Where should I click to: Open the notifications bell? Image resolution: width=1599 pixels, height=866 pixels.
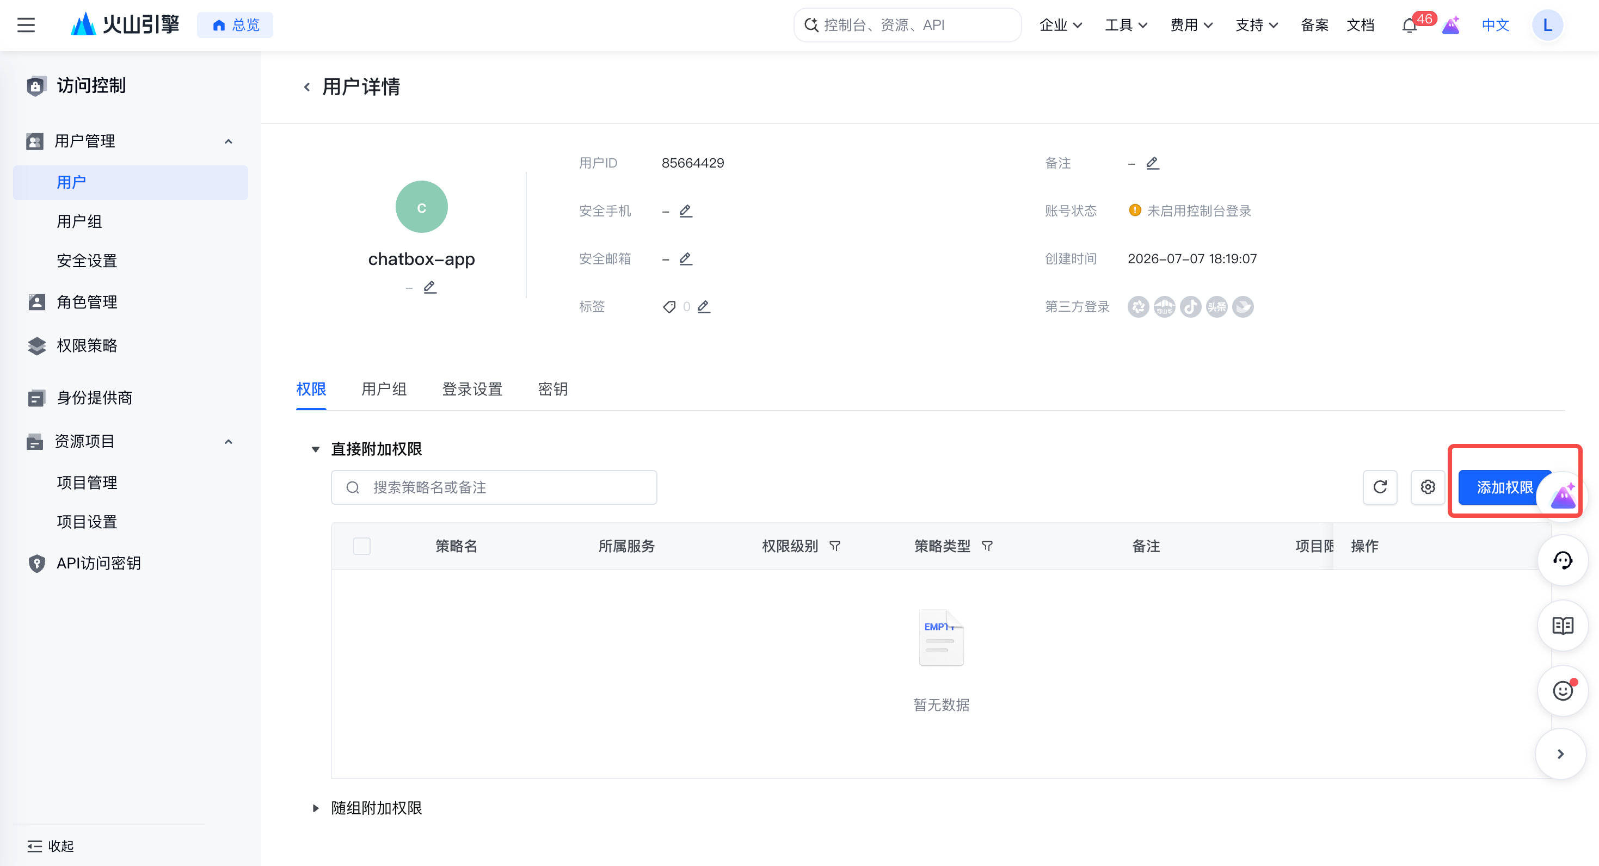[x=1409, y=26]
